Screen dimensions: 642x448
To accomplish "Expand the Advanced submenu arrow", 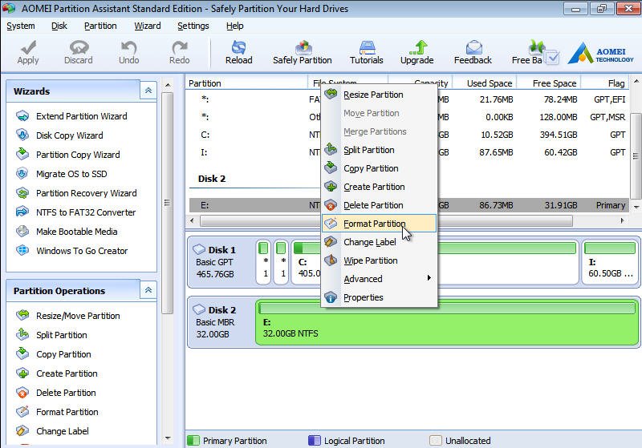I will click(429, 278).
